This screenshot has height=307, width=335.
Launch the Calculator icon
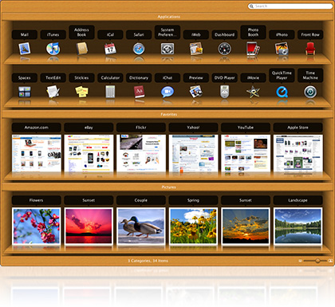(110, 92)
